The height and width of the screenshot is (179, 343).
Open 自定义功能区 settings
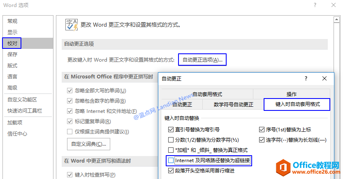(x=22, y=100)
